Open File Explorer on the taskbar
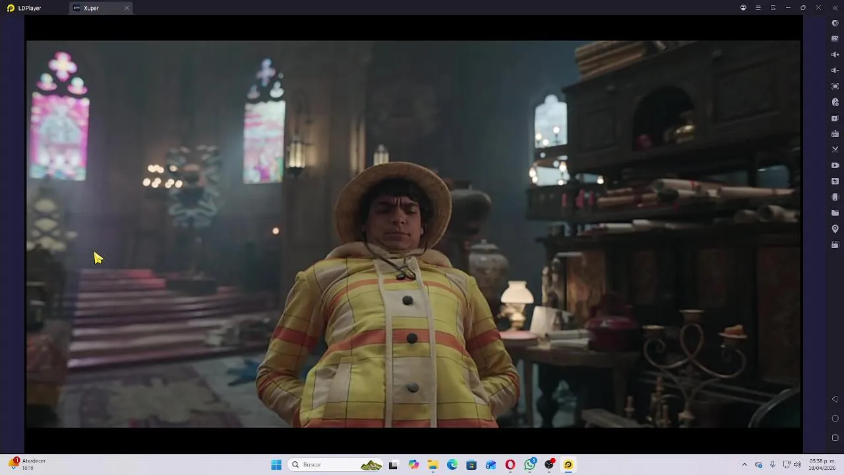The width and height of the screenshot is (844, 475). (x=433, y=464)
